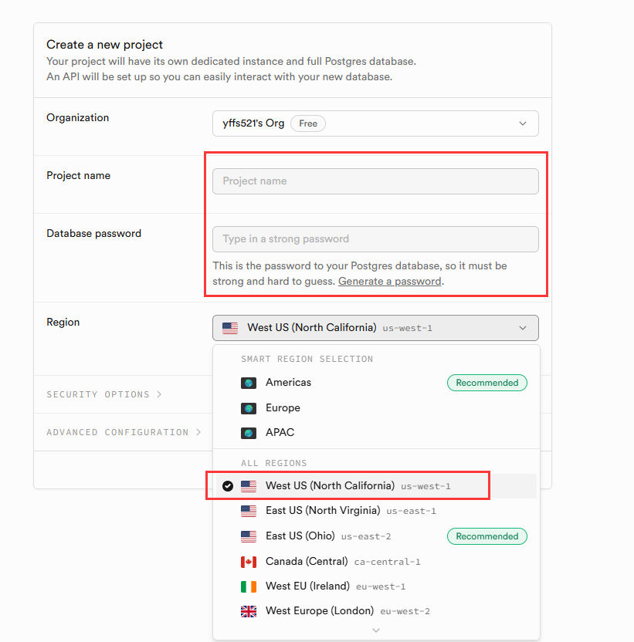Click the Americas globe icon
Screen dimensions: 634x642
click(249, 383)
